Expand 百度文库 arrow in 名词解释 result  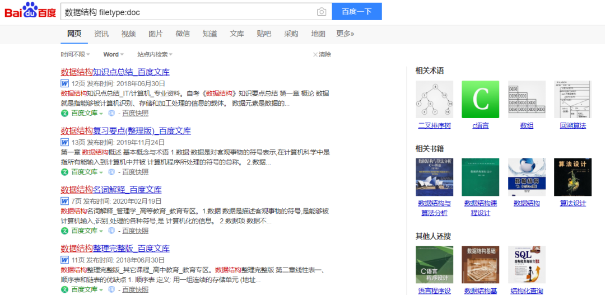tap(101, 231)
